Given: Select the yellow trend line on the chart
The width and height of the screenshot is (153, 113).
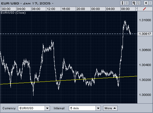Looking at the screenshot, I should [69, 80].
